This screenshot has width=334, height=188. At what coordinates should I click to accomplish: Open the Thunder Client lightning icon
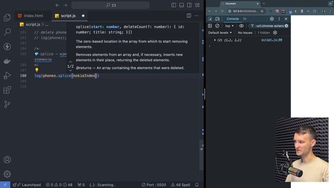[7, 46]
